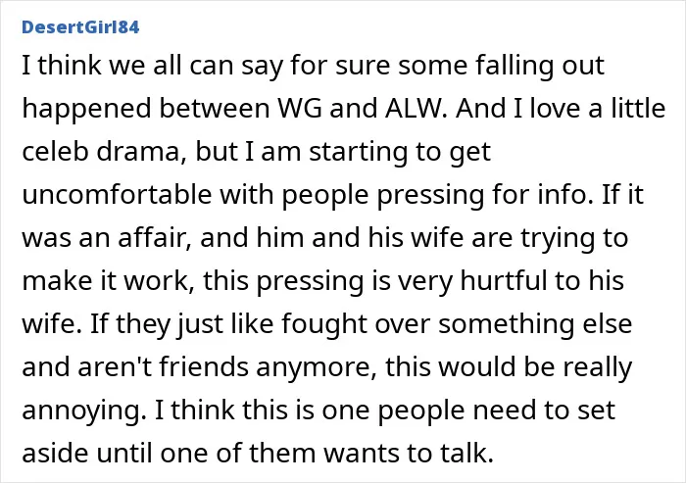This screenshot has width=686, height=483.
Task: Open the DesertGirl84 user profile link
Action: (80, 27)
